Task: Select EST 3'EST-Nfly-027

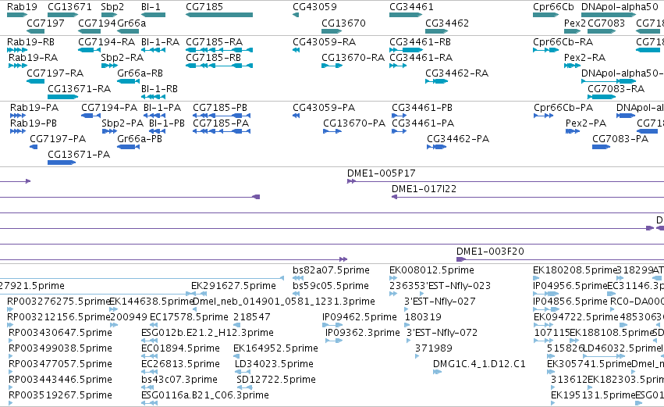Action: coord(407,309)
